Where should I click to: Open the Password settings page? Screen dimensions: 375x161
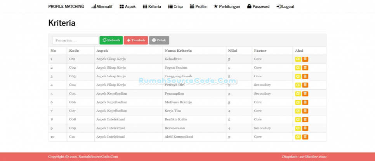(x=258, y=7)
